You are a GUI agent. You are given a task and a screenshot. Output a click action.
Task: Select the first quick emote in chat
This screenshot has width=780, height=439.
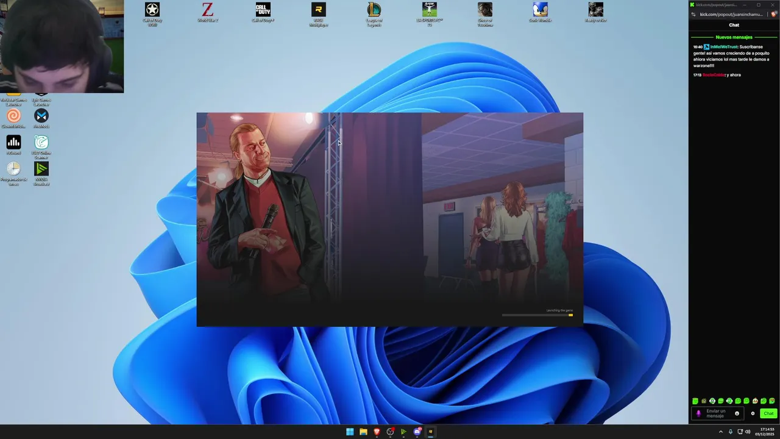click(695, 401)
